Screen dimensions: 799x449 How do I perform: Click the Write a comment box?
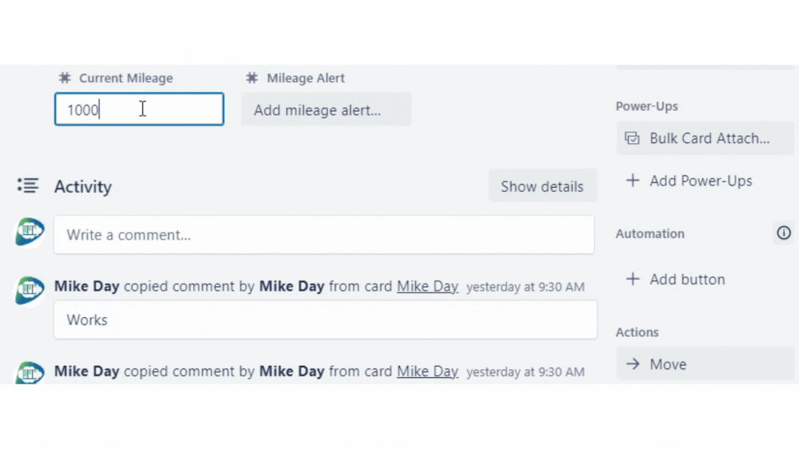pos(324,235)
